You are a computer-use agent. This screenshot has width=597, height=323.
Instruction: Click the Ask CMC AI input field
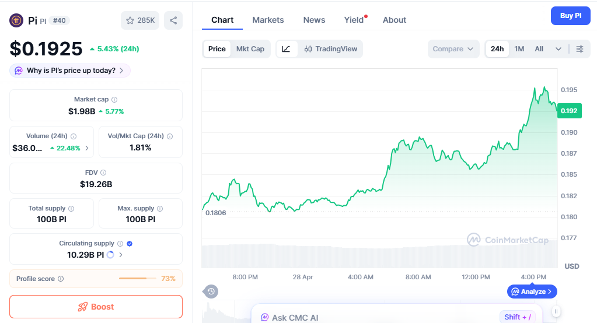click(x=396, y=314)
